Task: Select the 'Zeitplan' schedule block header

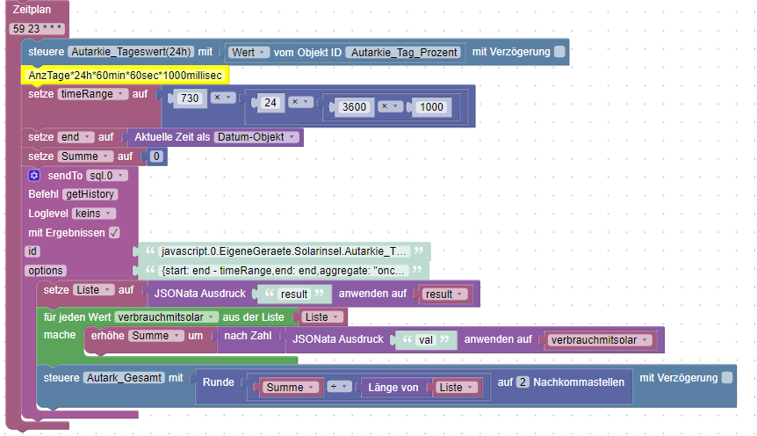Action: pos(32,10)
